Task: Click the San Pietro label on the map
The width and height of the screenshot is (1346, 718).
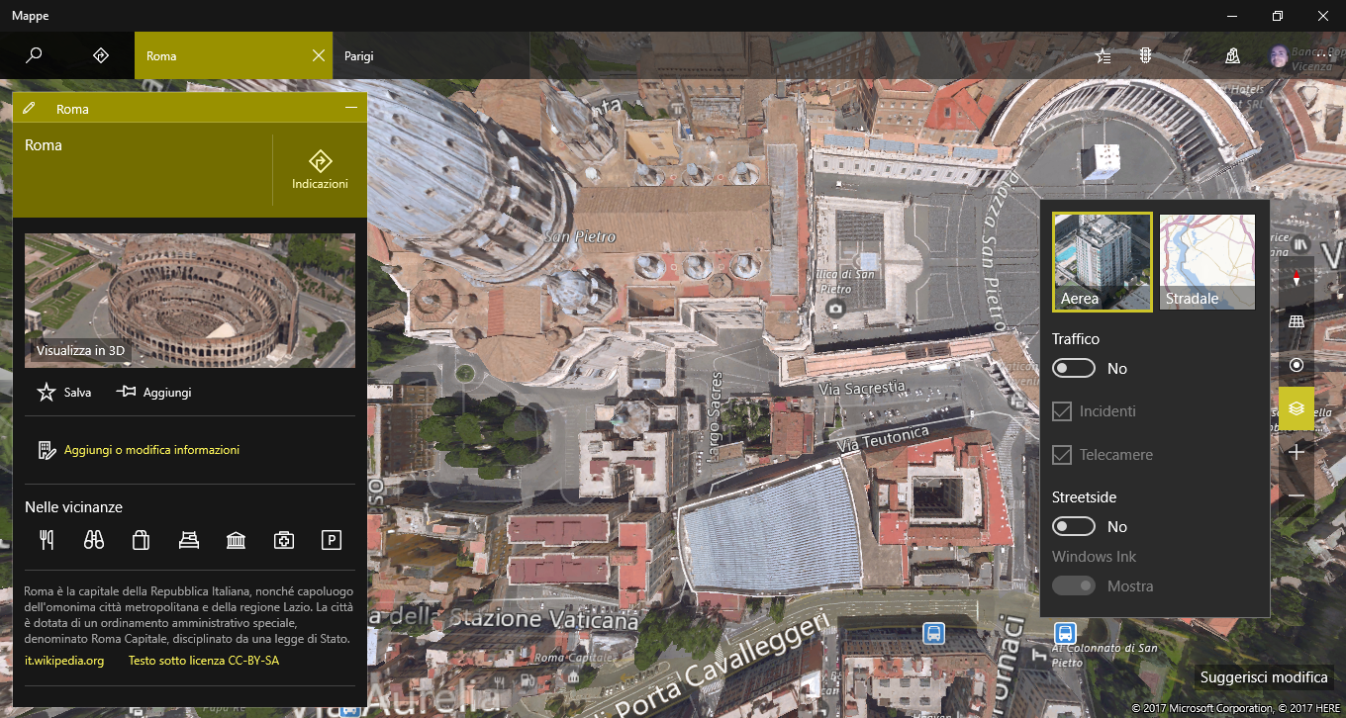Action: click(580, 236)
